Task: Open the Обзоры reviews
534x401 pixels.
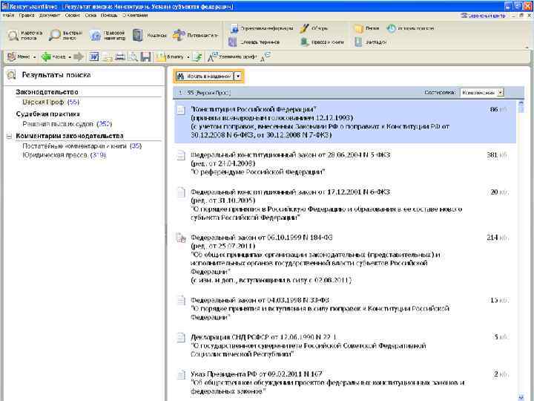Action: tap(314, 28)
